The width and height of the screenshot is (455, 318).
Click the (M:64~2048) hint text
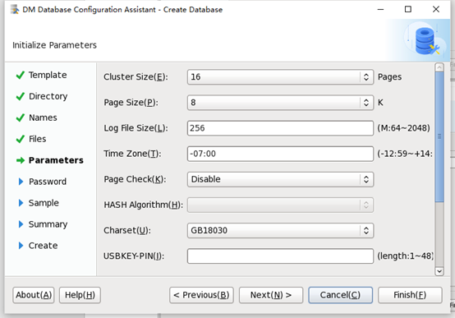click(403, 128)
